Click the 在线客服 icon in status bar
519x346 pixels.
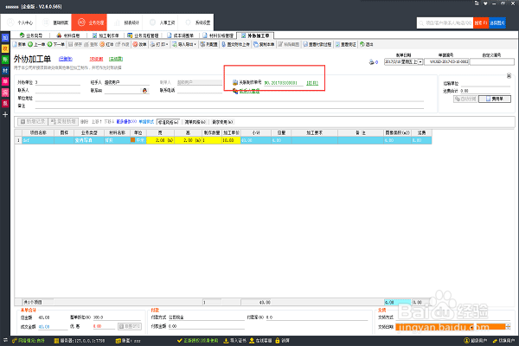click(x=252, y=340)
